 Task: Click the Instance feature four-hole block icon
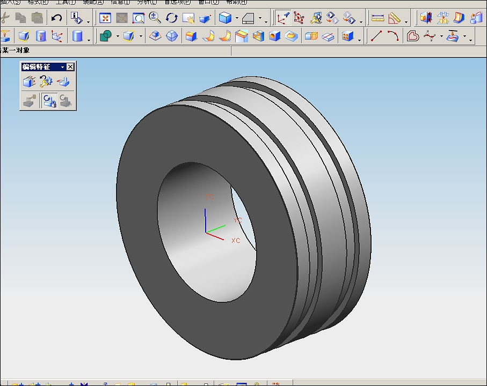pos(347,36)
